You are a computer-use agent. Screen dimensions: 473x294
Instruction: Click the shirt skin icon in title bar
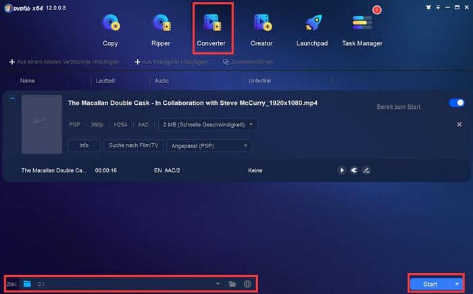tap(428, 7)
